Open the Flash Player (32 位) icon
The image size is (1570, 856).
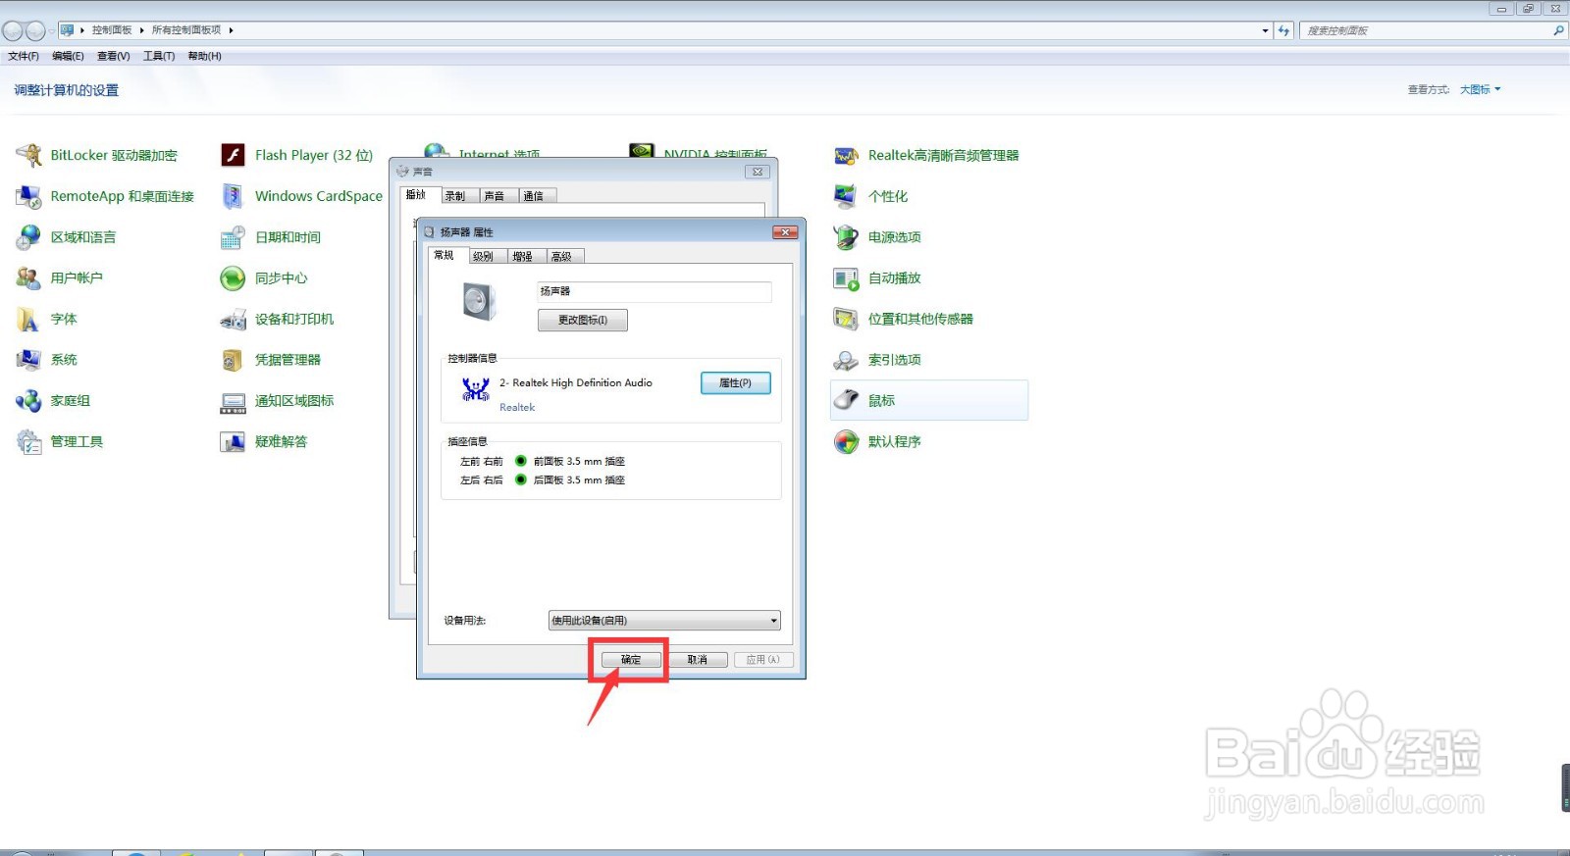pos(234,155)
